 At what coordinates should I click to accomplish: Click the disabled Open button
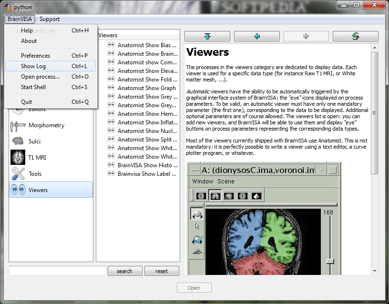[194, 288]
